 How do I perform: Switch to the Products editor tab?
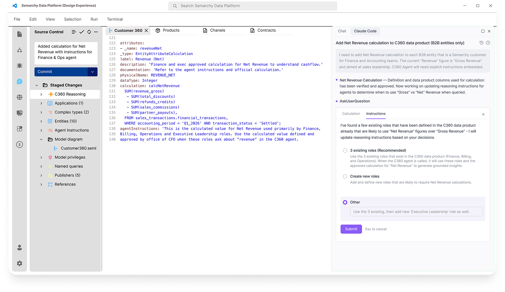[175, 30]
